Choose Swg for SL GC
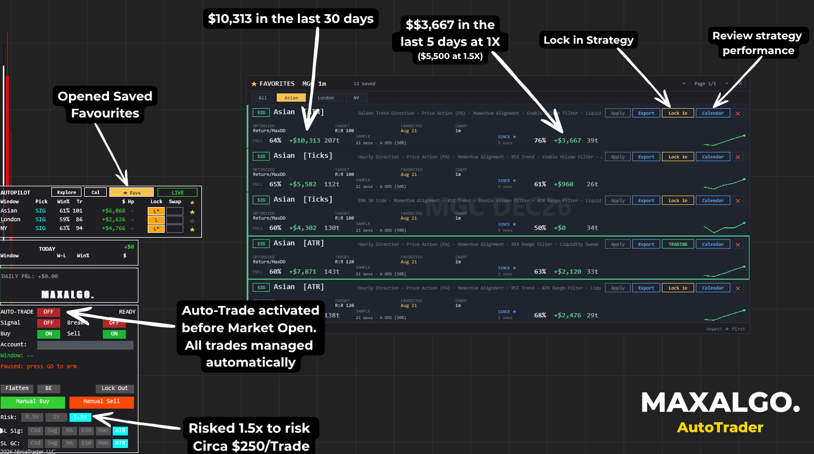Image resolution: width=814 pixels, height=454 pixels. point(53,443)
